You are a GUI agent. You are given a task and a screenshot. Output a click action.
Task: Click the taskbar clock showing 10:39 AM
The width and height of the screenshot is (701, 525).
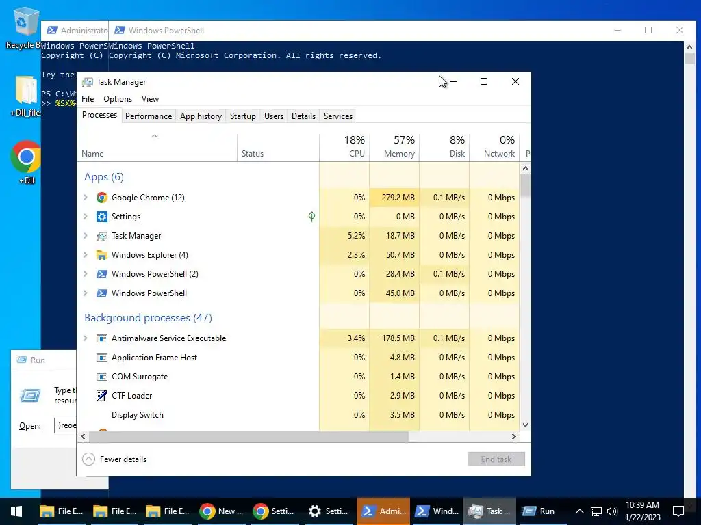point(642,511)
